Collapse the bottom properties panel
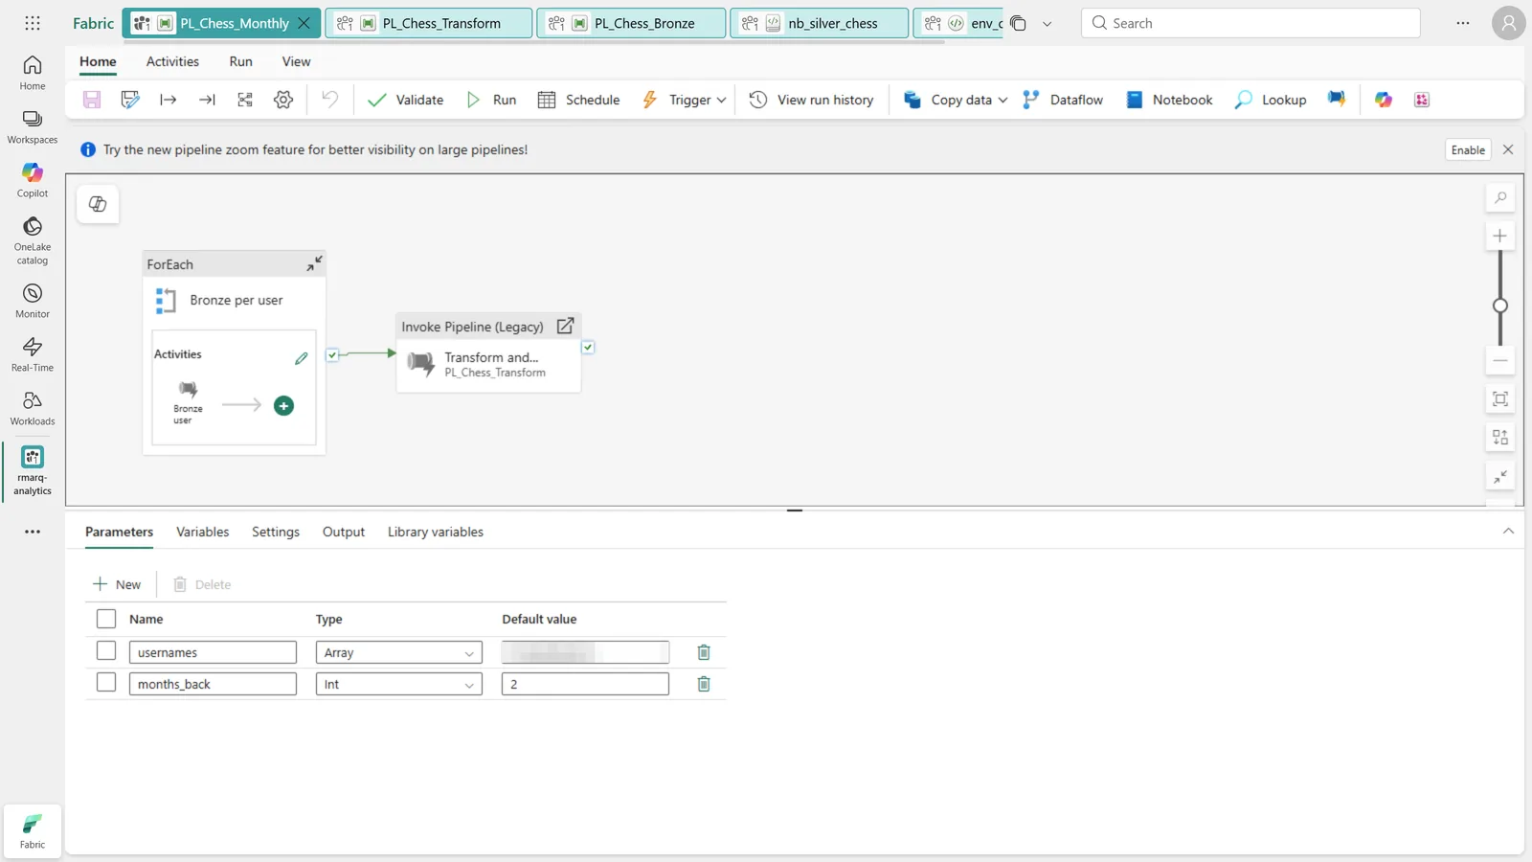Viewport: 1532px width, 862px height. (x=1508, y=531)
